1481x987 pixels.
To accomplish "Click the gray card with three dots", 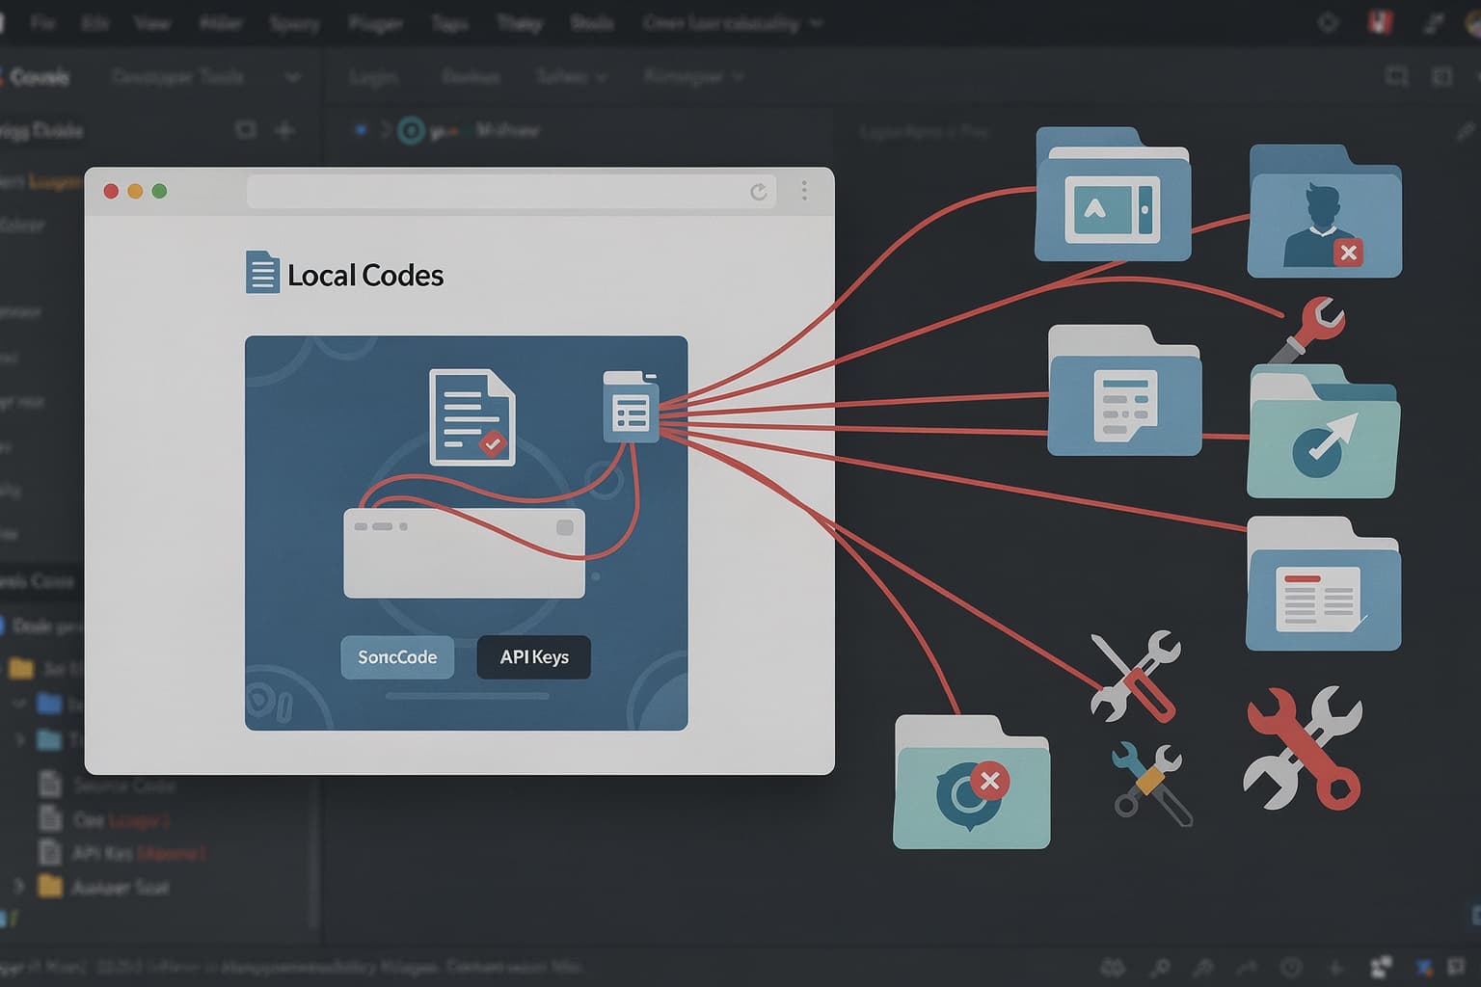I will 465,553.
